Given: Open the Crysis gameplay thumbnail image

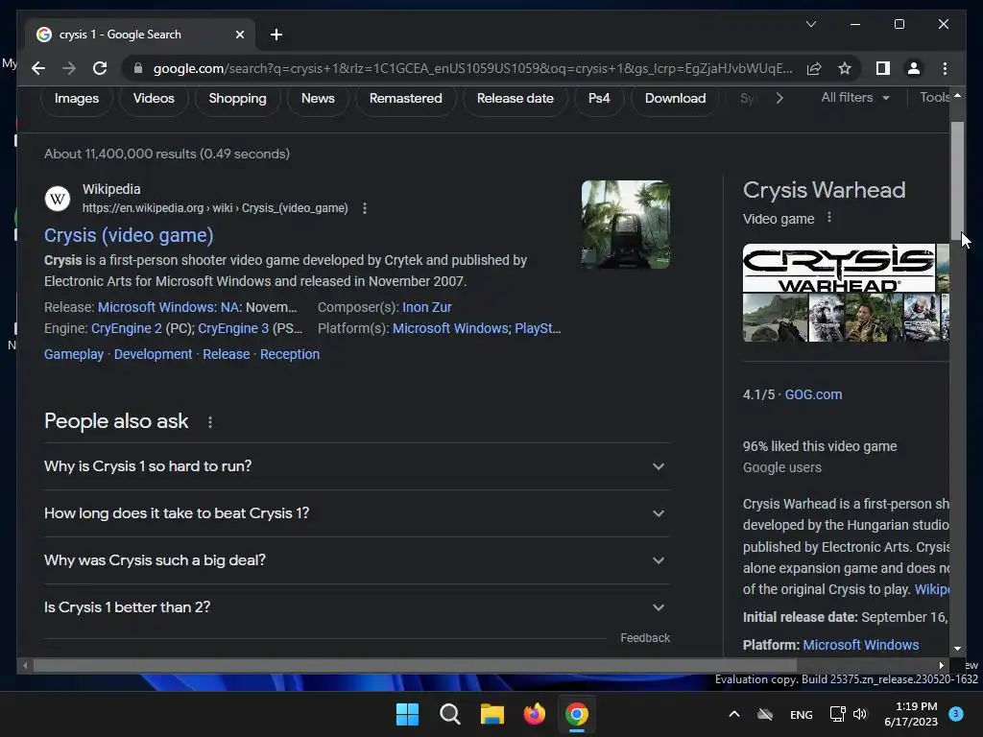Looking at the screenshot, I should 626,225.
